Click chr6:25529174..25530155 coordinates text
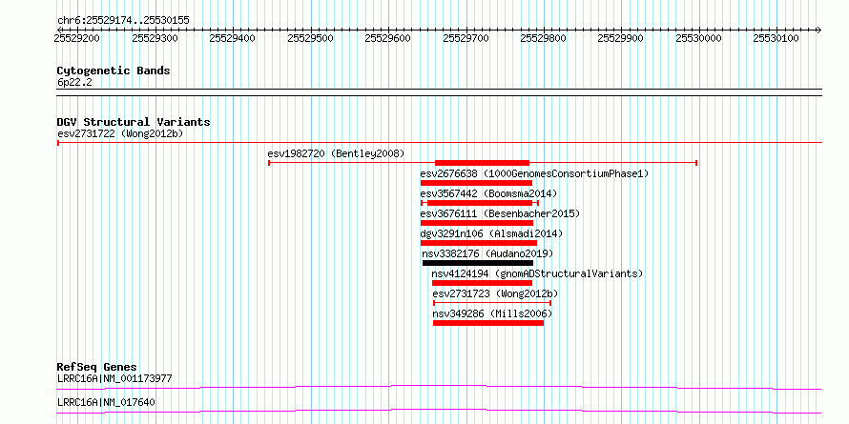 pos(123,21)
